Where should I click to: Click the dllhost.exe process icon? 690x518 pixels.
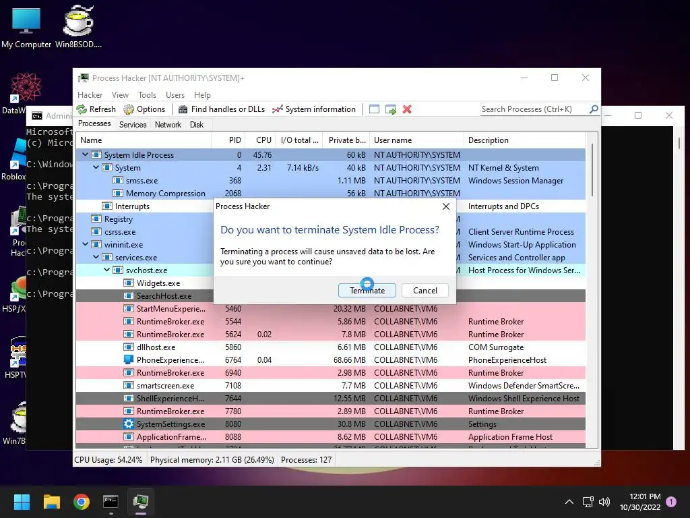(x=129, y=347)
